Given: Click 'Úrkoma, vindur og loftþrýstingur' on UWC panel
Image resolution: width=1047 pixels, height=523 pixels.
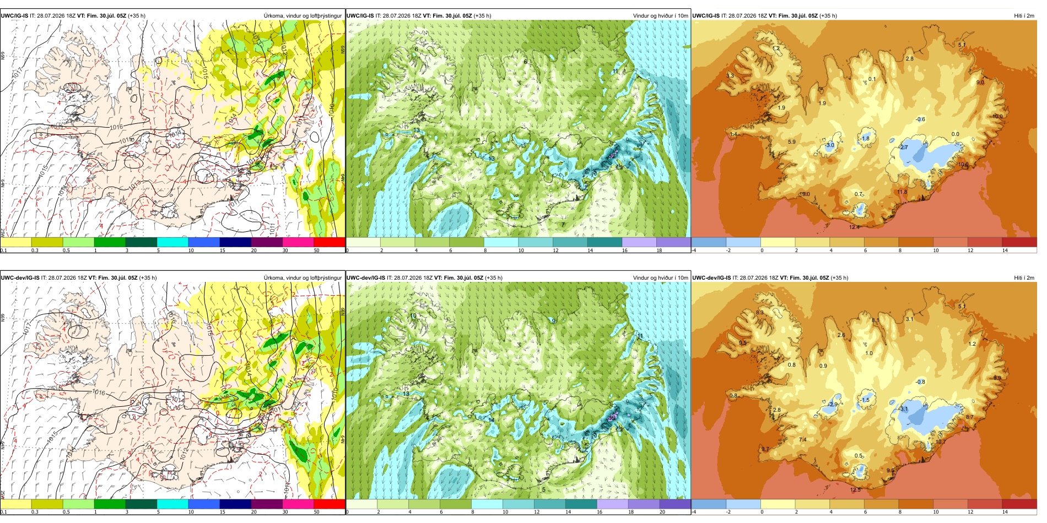Looking at the screenshot, I should coord(303,15).
